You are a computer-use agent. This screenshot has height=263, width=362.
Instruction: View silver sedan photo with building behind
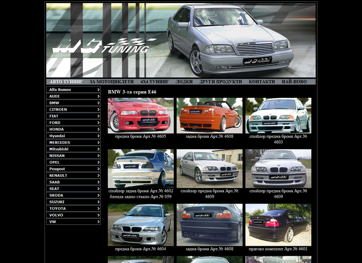coord(210,169)
